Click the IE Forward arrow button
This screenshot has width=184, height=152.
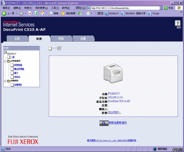click(21, 13)
